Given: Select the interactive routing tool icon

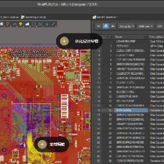Looking at the screenshot, I should click(8, 24).
